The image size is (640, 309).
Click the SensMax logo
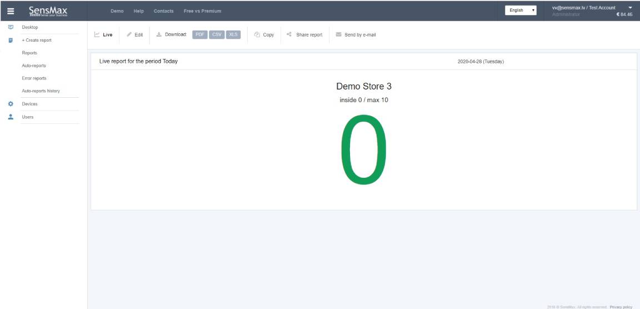(48, 11)
